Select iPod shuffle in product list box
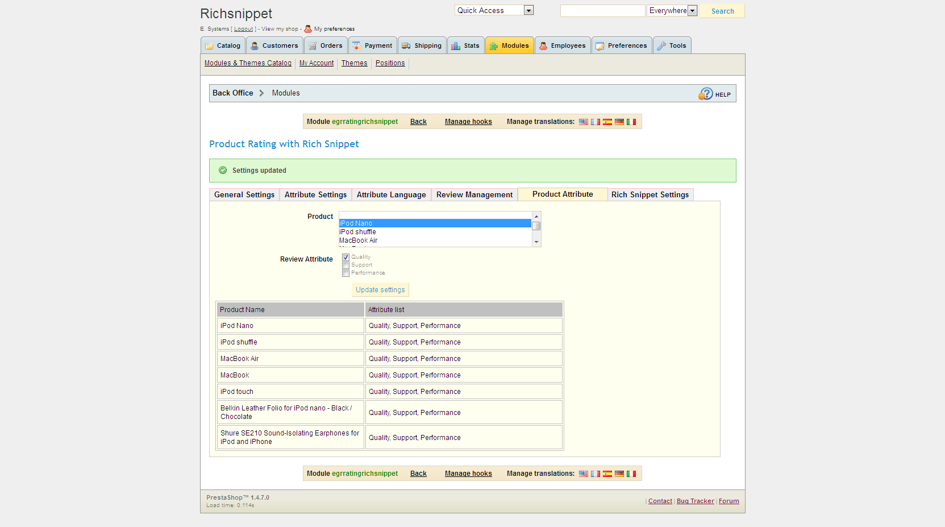This screenshot has width=945, height=527. click(x=435, y=232)
